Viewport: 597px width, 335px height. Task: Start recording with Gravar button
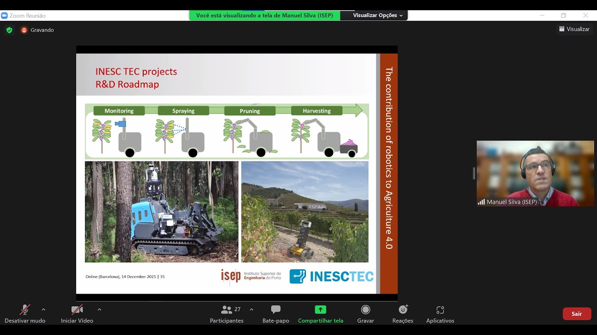point(366,314)
